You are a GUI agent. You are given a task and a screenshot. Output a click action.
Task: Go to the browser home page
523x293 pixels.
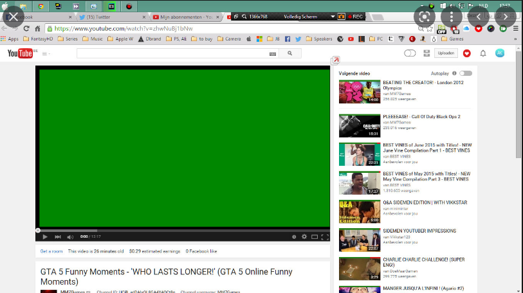click(38, 29)
